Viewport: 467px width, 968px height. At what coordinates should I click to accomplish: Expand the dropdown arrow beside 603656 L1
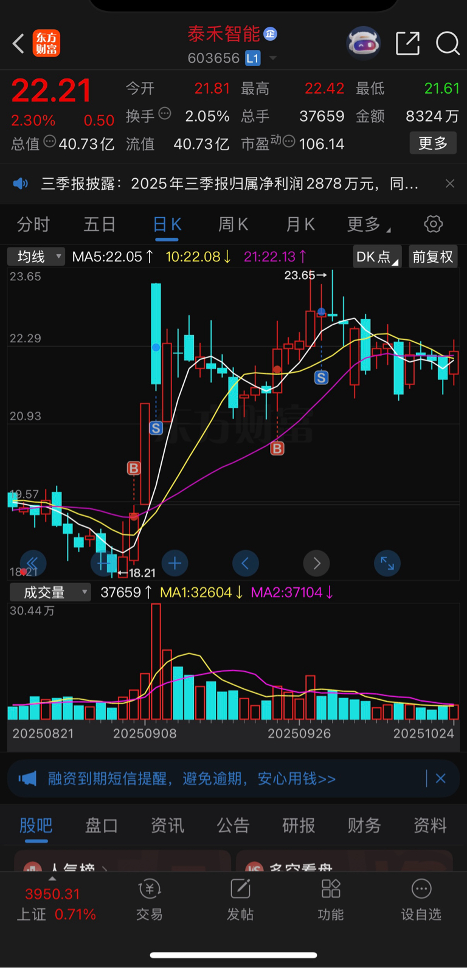pyautogui.click(x=273, y=58)
